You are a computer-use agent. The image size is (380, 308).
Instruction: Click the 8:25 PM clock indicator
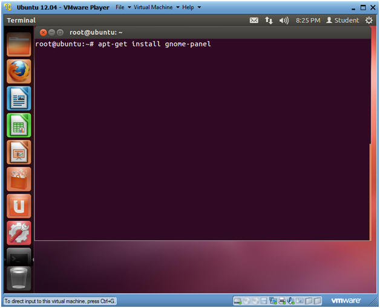click(308, 21)
